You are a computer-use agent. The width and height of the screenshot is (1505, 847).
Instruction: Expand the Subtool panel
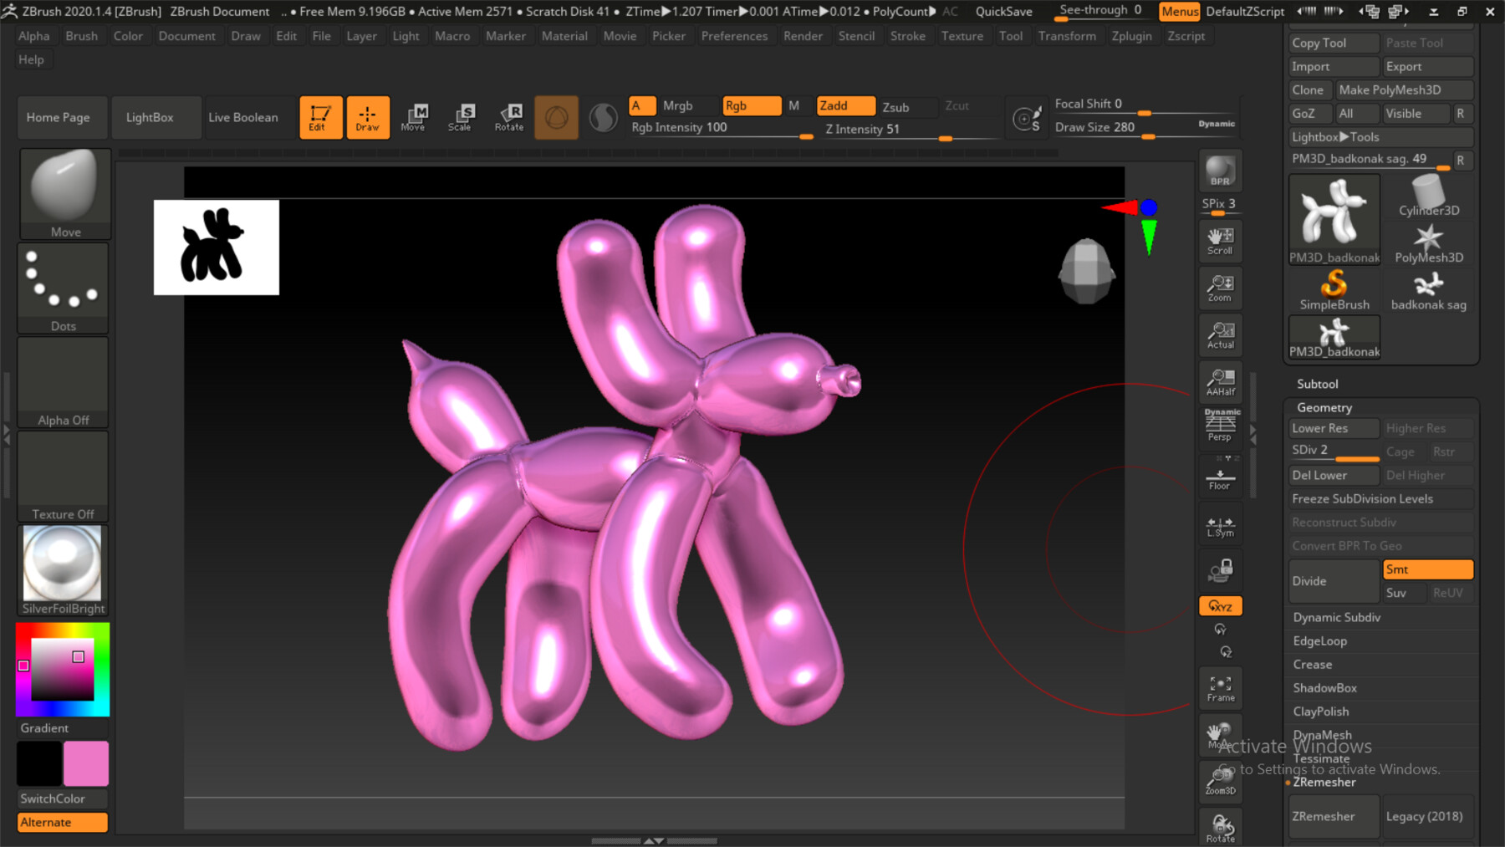click(x=1317, y=384)
